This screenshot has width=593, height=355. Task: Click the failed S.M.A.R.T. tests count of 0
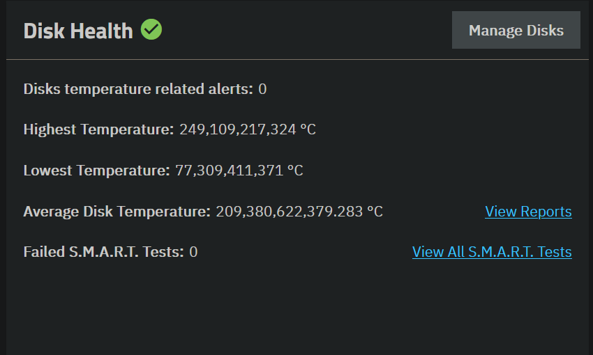(193, 251)
